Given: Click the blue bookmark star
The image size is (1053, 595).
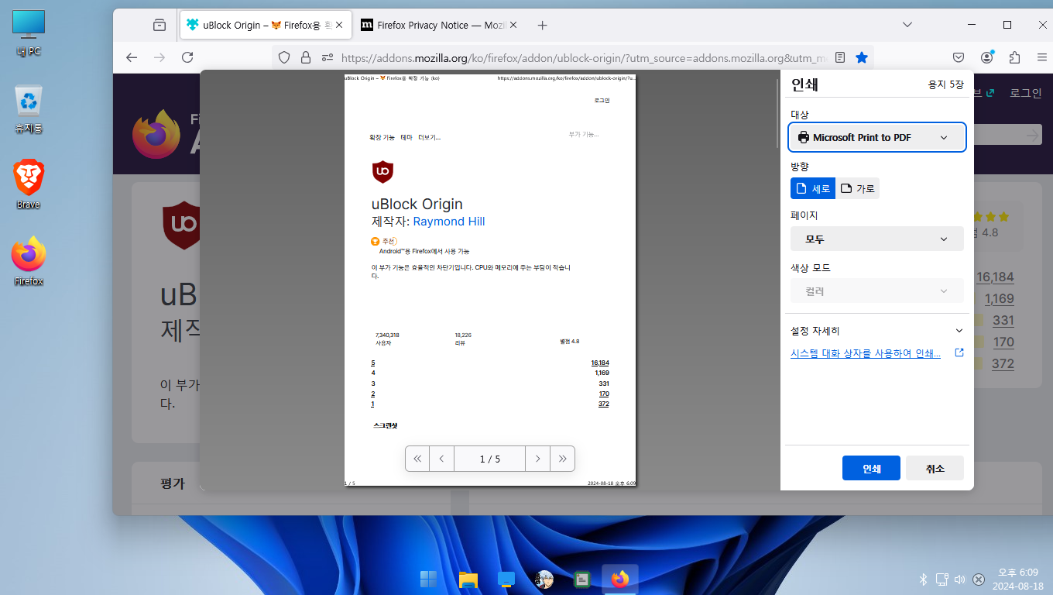Looking at the screenshot, I should (x=862, y=57).
